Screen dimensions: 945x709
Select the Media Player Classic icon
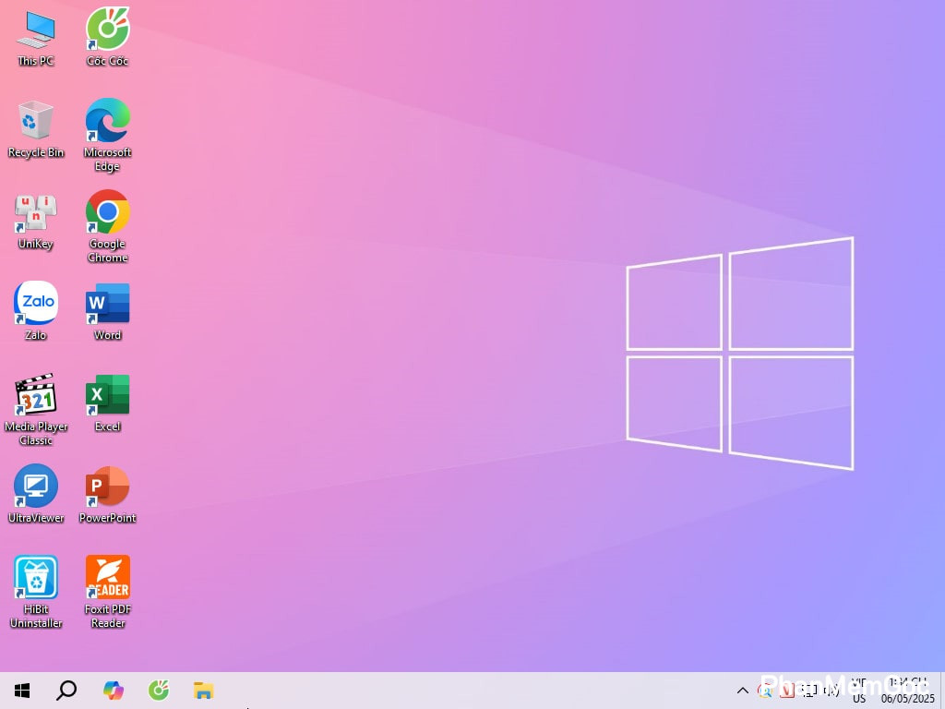pos(36,395)
